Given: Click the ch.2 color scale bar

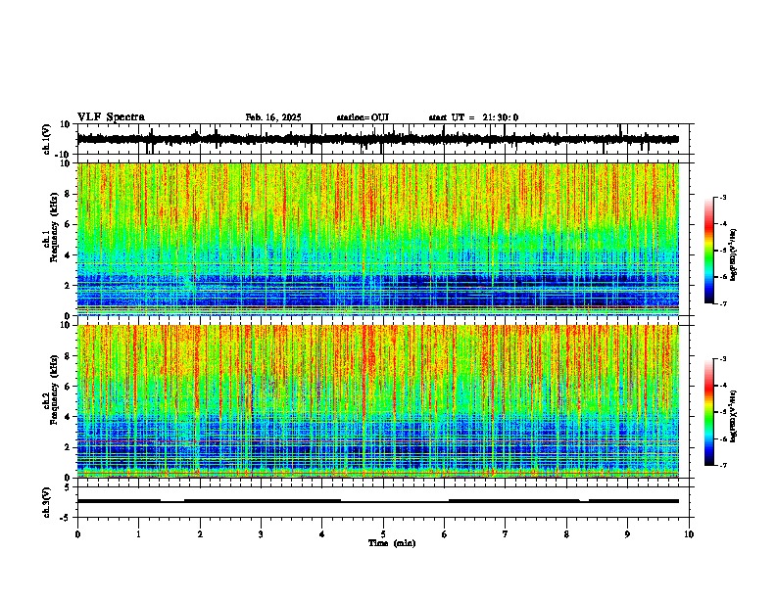Looking at the screenshot, I should (x=708, y=412).
